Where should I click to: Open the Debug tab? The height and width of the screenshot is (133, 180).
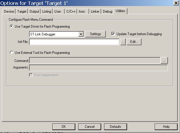(108, 12)
